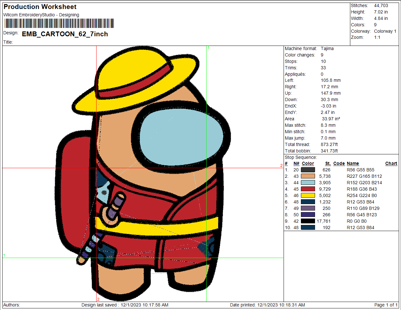The image size is (401, 310).
Task: Click the Color column header
Action: click(308, 163)
